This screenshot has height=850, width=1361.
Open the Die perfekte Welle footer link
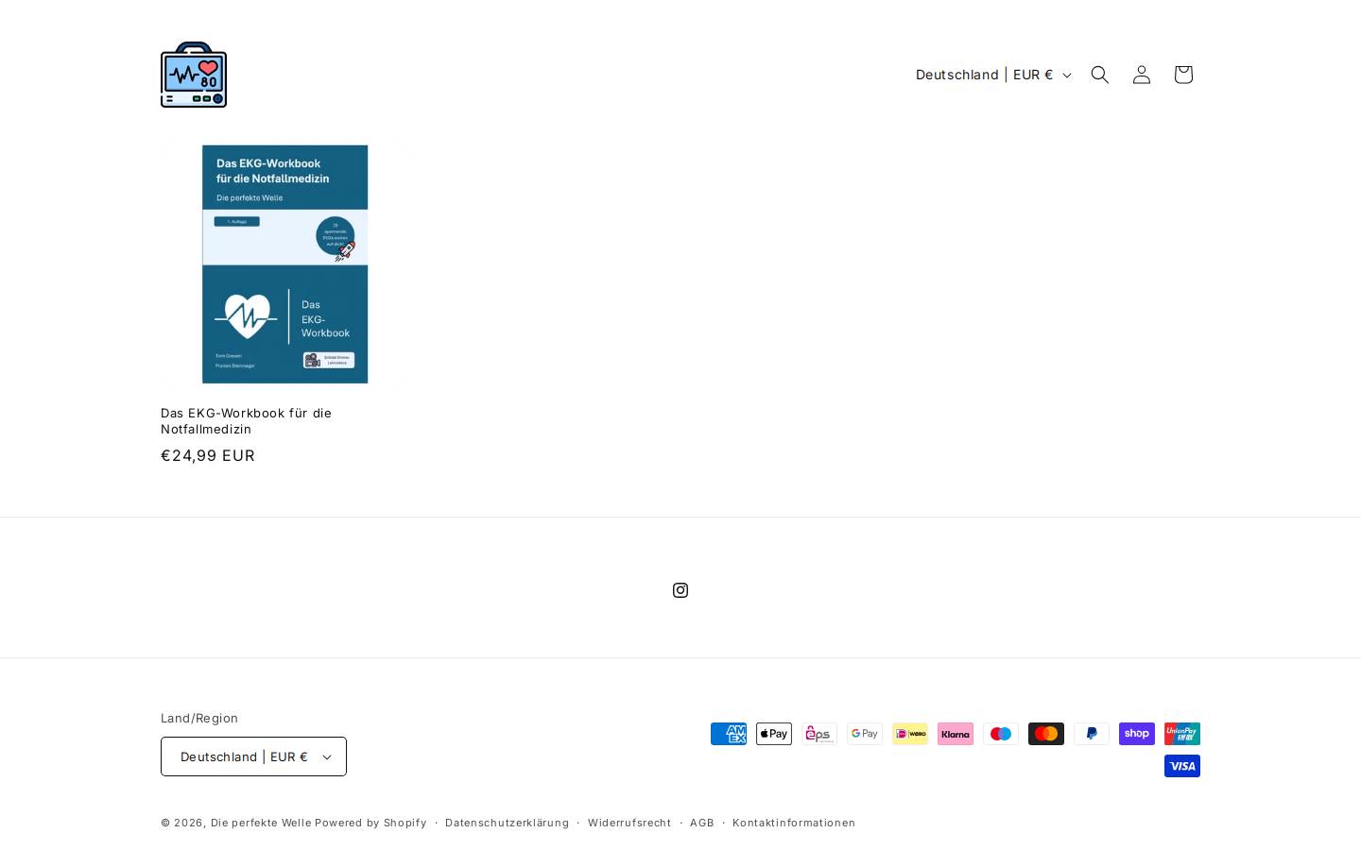pos(261,823)
